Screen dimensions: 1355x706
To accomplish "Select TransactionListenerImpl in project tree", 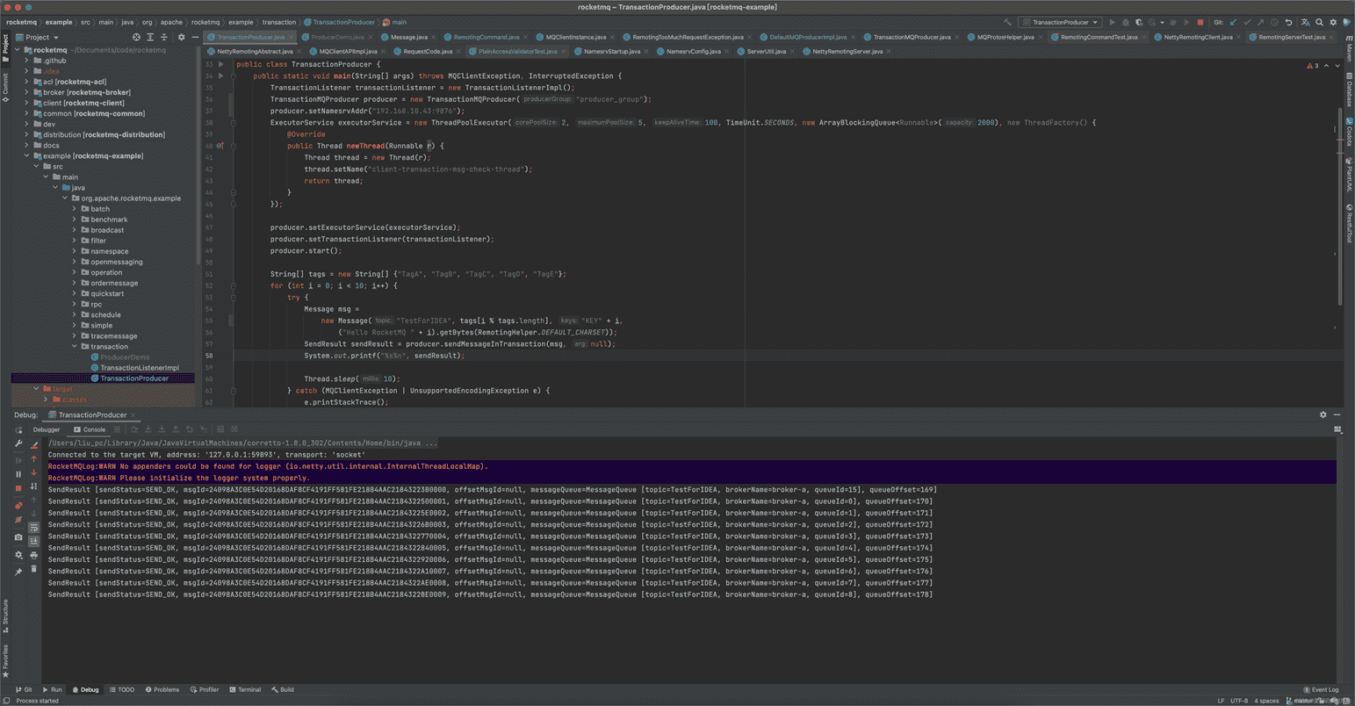I will point(139,368).
